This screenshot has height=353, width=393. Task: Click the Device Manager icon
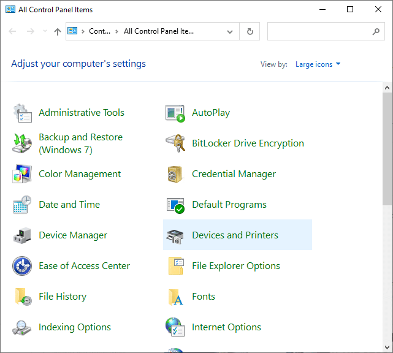22,235
